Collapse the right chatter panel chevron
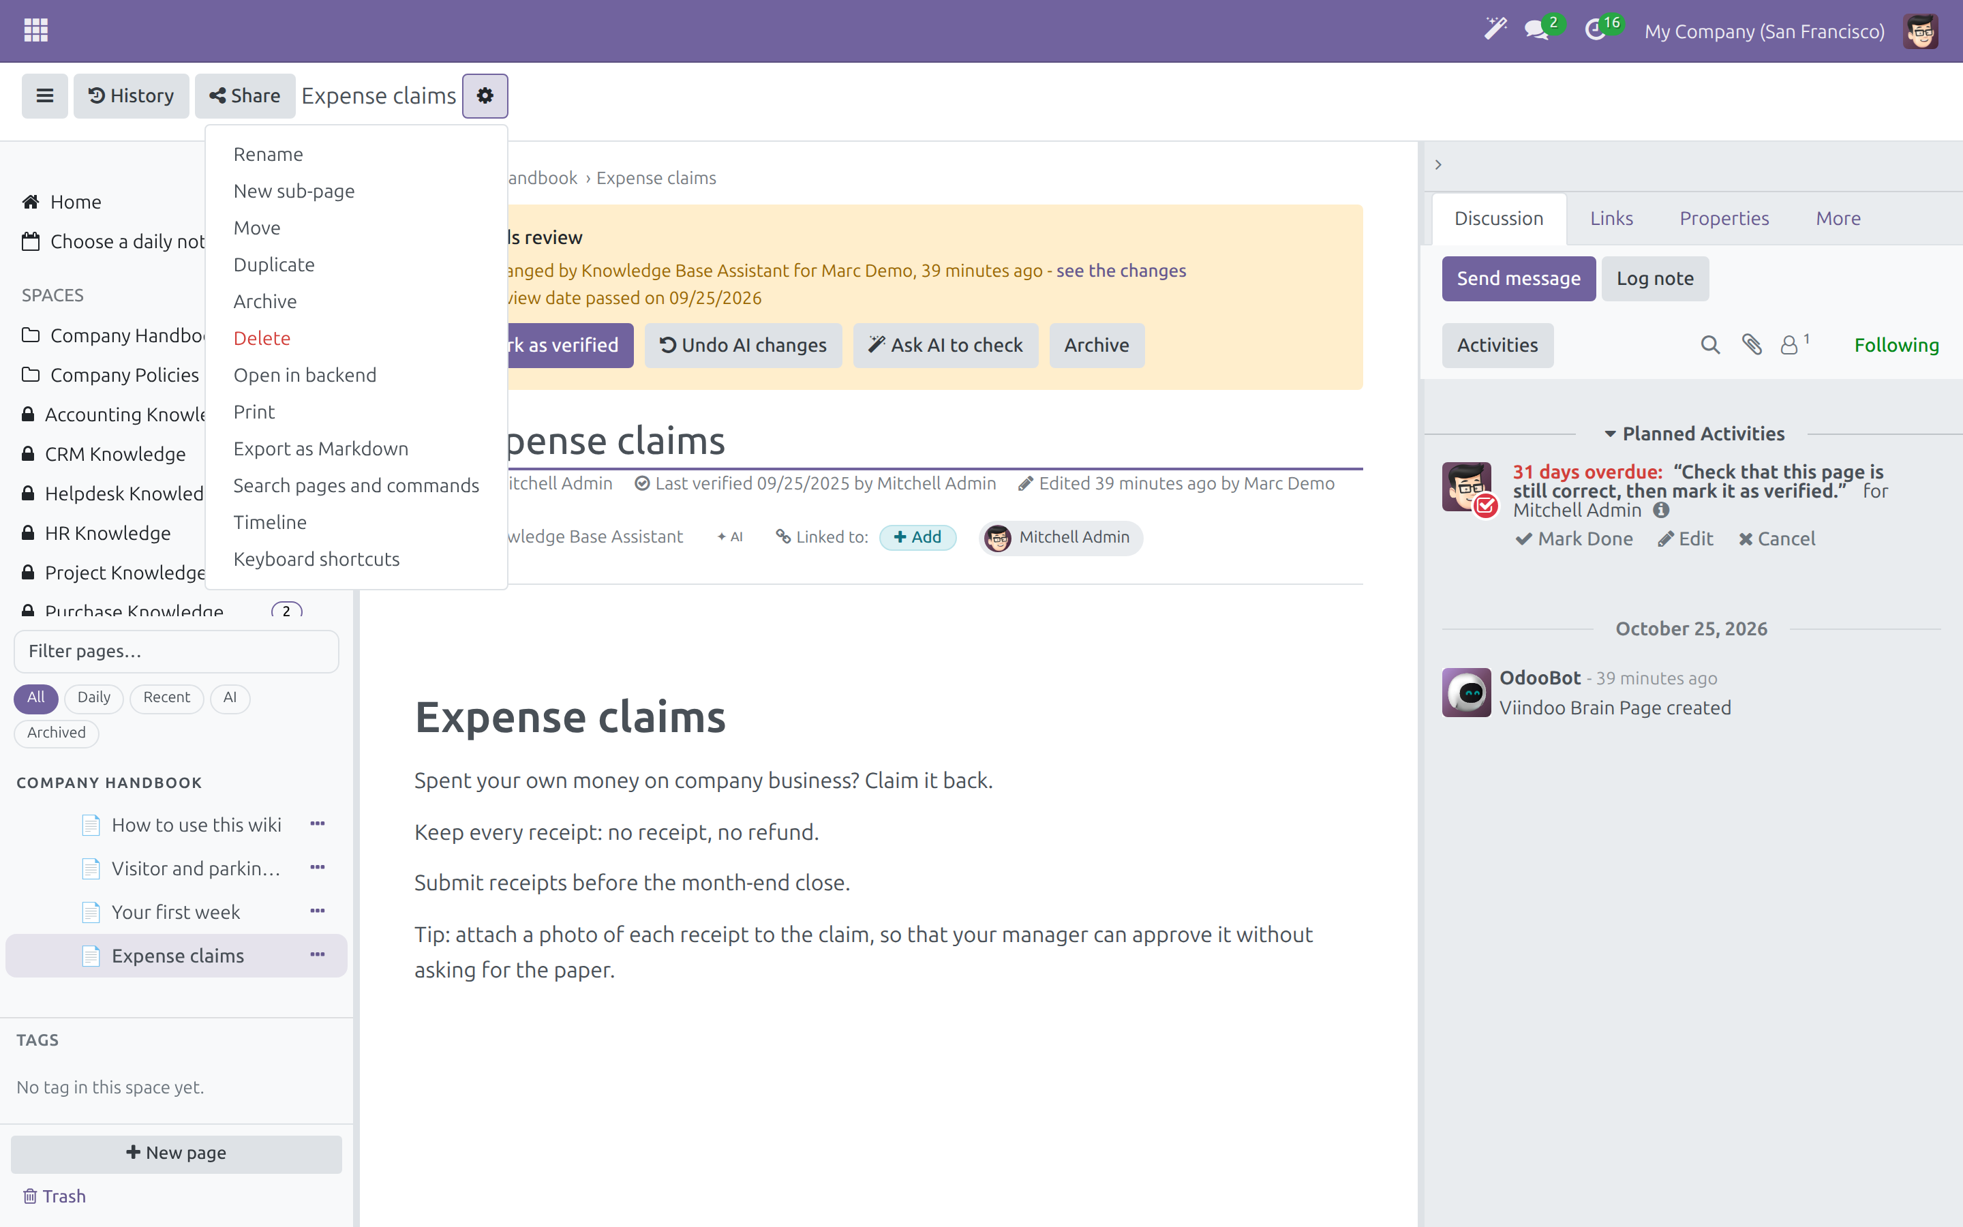This screenshot has height=1227, width=1963. (1437, 165)
